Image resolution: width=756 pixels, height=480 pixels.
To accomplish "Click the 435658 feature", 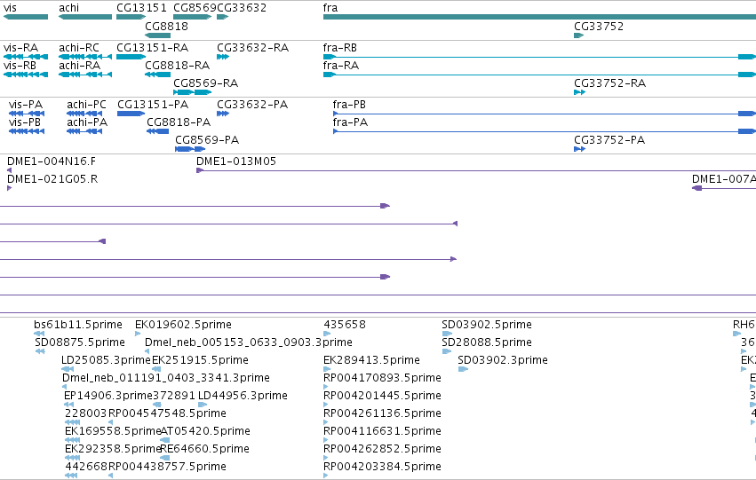I will pos(327,334).
